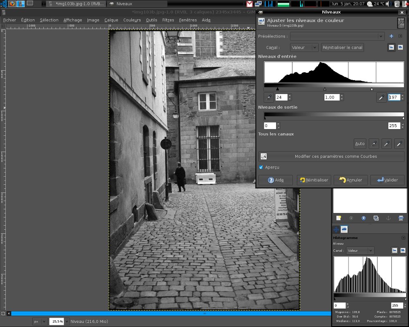Pick black point with input eyedropper
Viewport: 409px width, 327px height.
click(269, 98)
